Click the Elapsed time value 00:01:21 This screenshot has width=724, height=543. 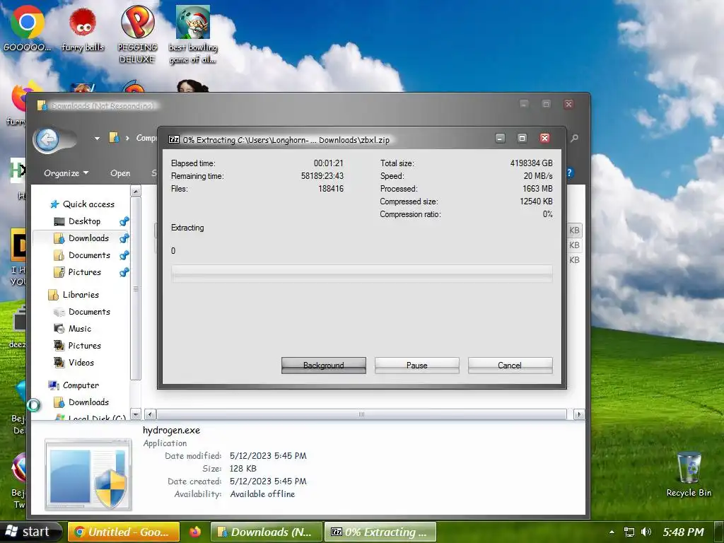click(x=328, y=163)
